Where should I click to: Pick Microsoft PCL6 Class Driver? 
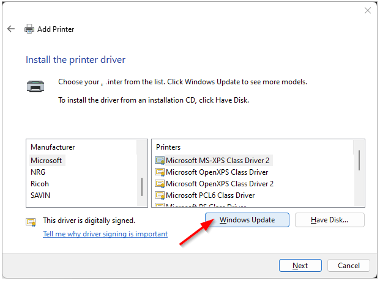tap(210, 195)
